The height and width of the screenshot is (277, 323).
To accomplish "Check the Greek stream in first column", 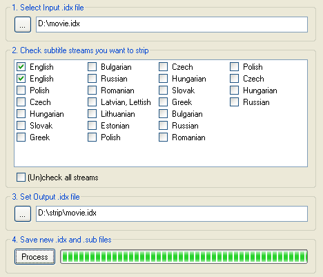I will coord(21,137).
